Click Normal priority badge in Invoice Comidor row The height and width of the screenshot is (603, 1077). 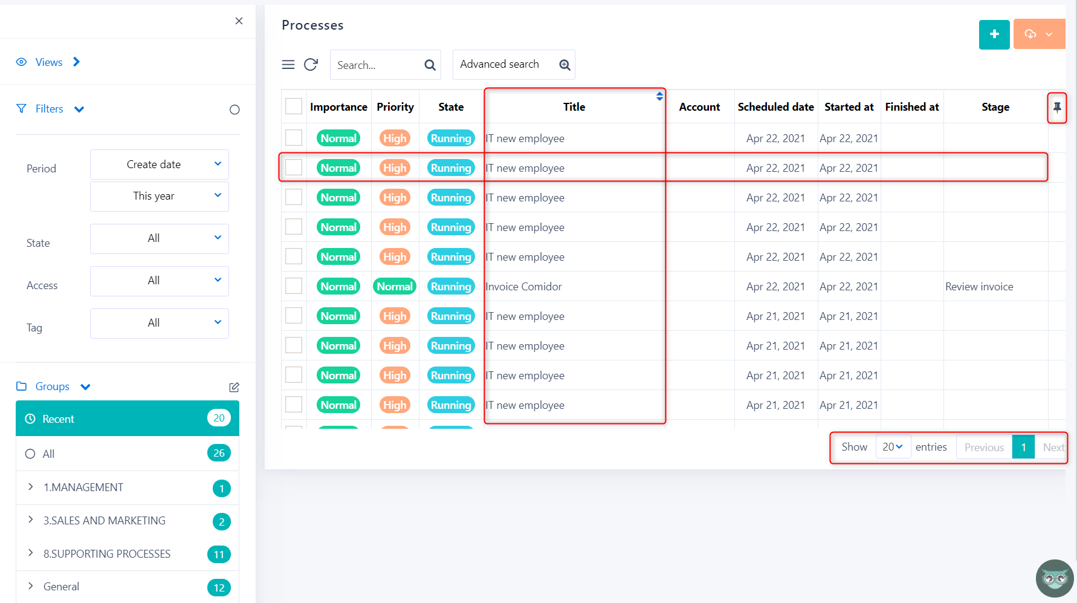[395, 287]
